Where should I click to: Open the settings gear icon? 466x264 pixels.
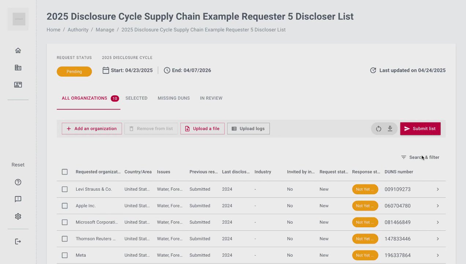[x=18, y=216]
